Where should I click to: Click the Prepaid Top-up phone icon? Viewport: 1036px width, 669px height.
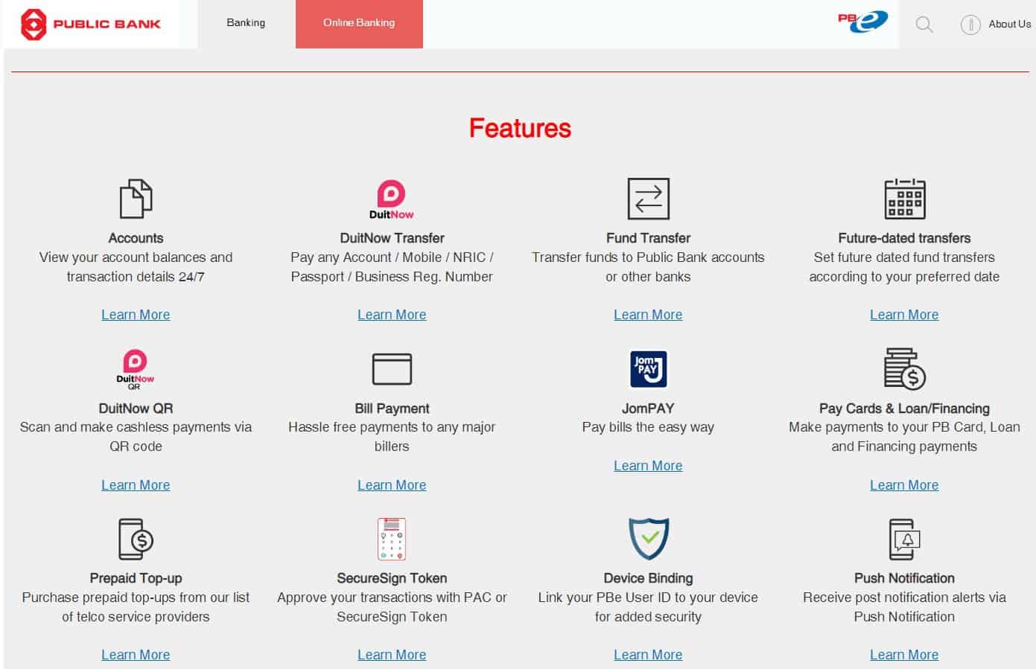pyautogui.click(x=136, y=539)
